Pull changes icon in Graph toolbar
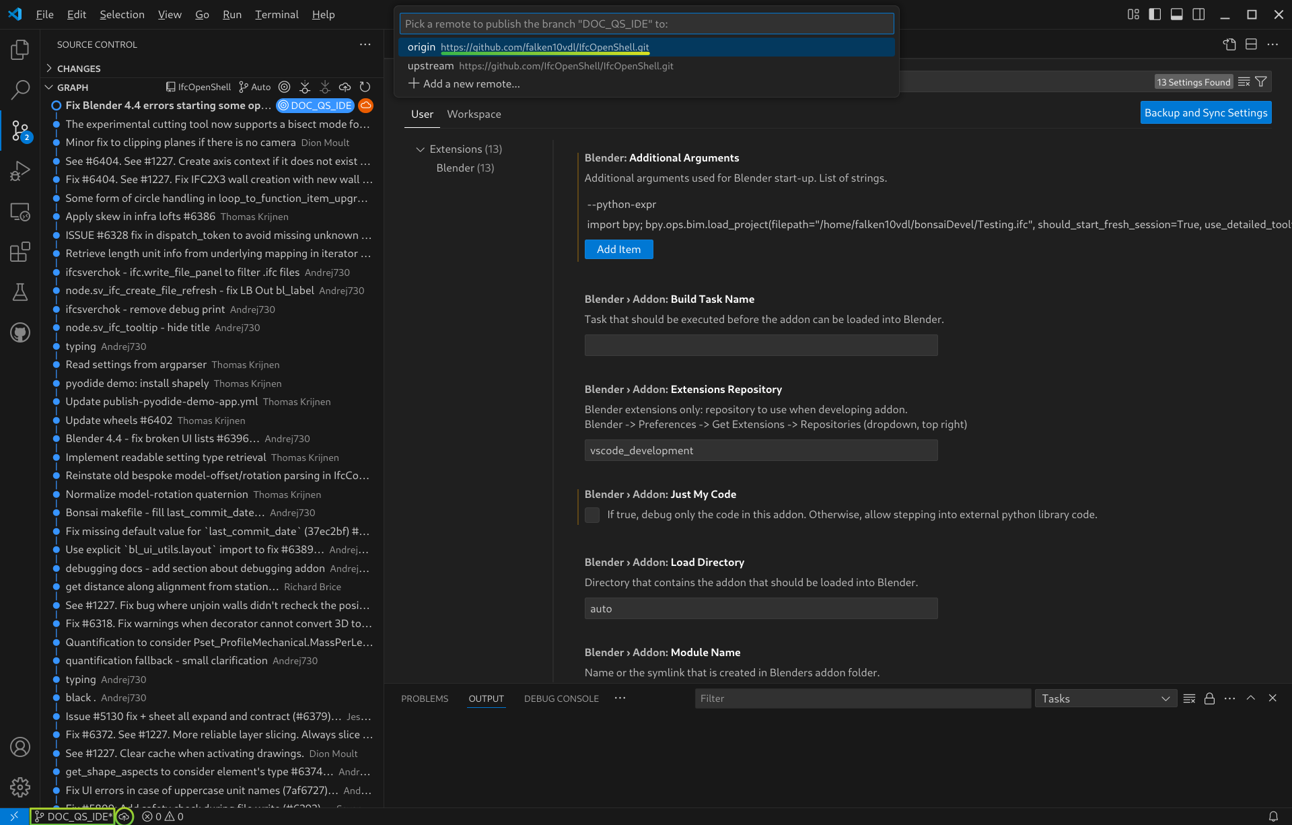 point(325,87)
